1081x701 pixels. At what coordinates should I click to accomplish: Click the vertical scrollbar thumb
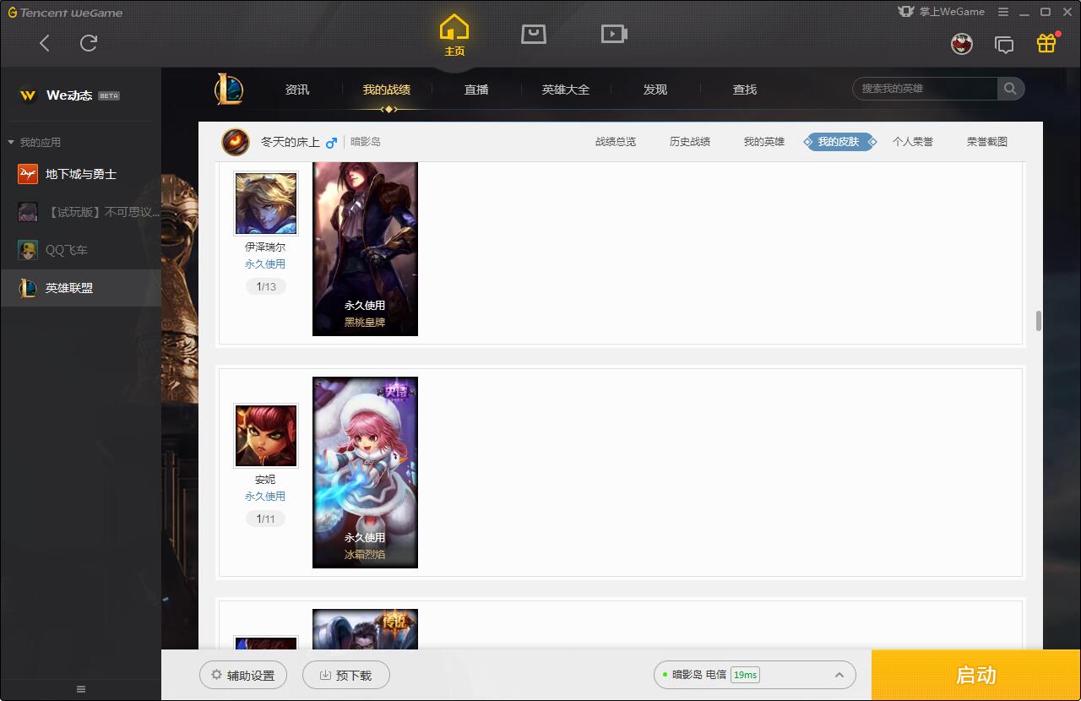1038,322
